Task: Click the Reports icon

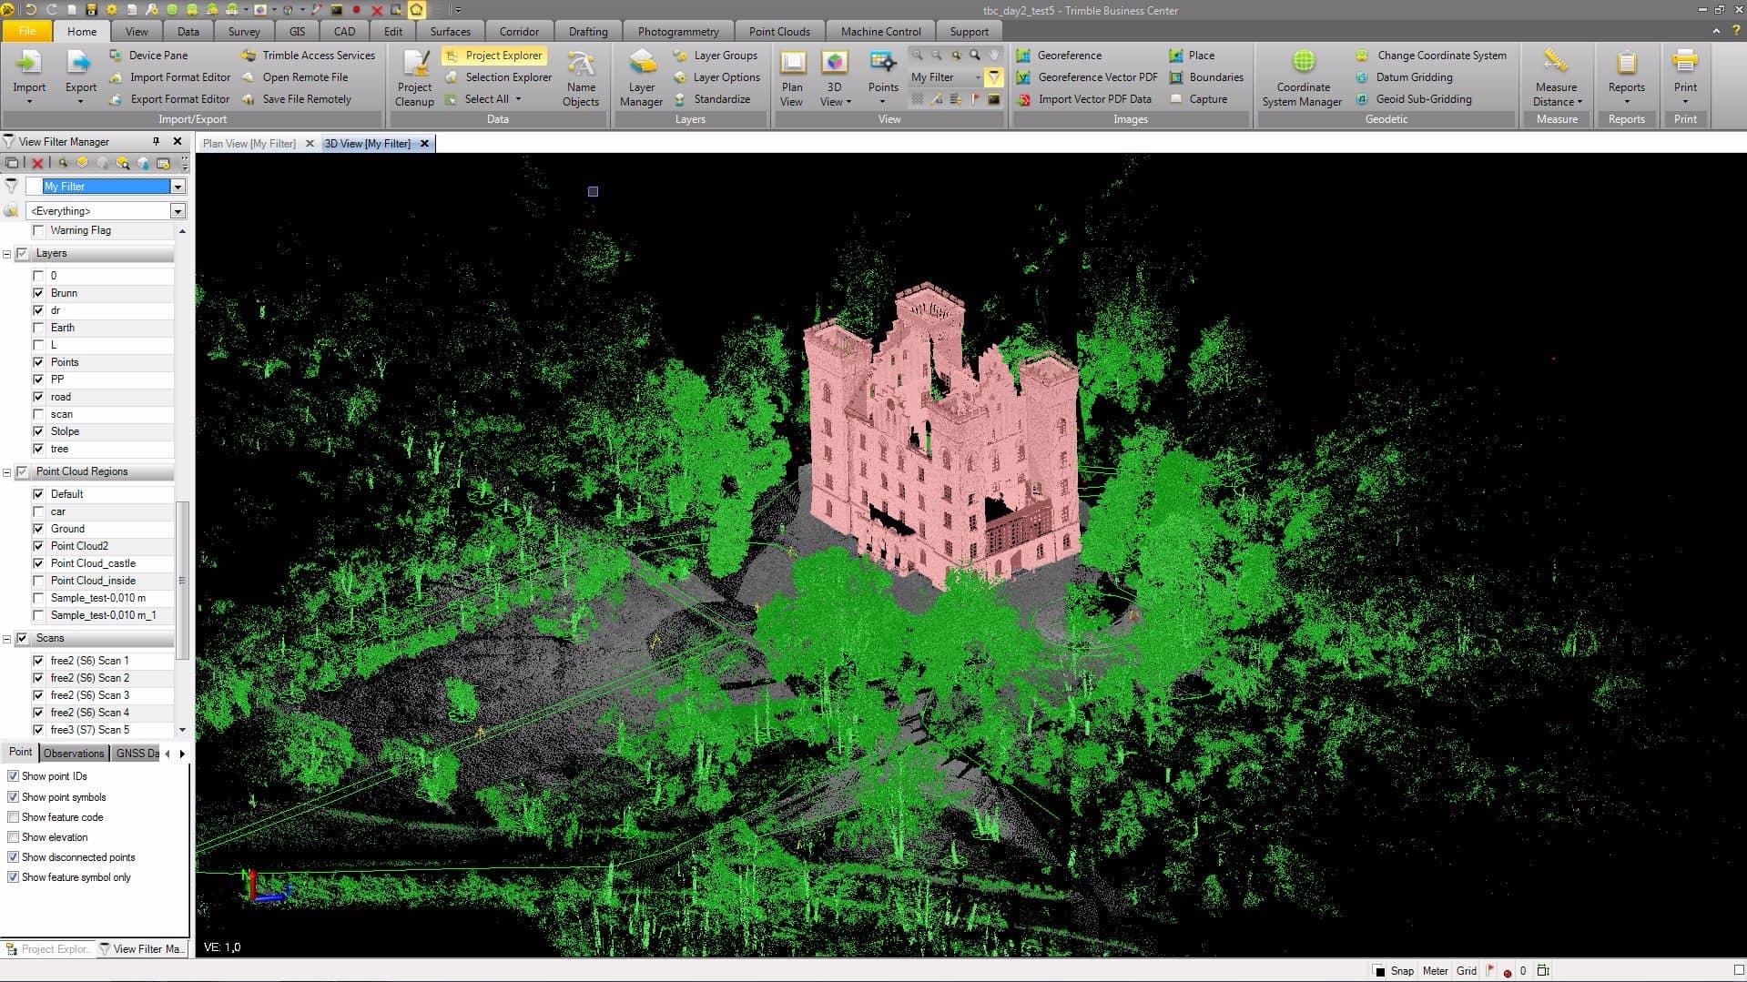Action: coord(1626,63)
